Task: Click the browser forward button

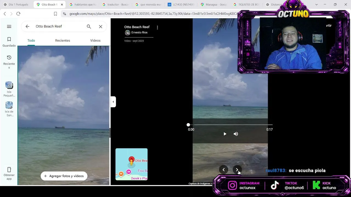Action: click(x=11, y=14)
